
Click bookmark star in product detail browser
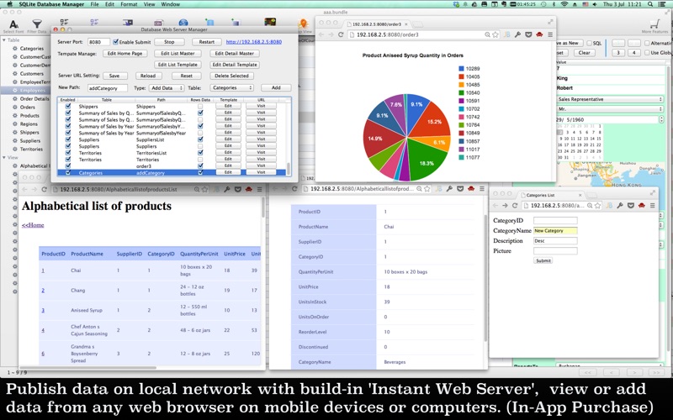point(427,188)
